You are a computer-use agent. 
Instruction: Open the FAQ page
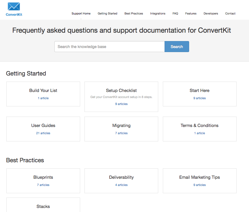pos(175,14)
